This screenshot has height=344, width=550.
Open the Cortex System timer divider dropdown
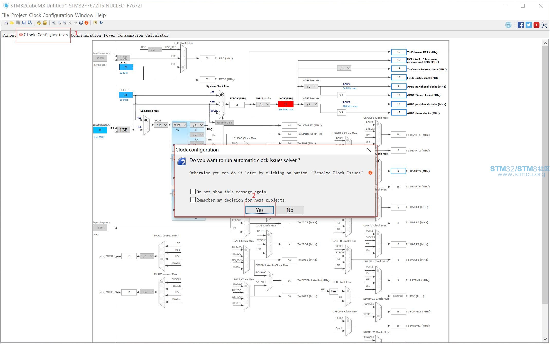coord(344,68)
